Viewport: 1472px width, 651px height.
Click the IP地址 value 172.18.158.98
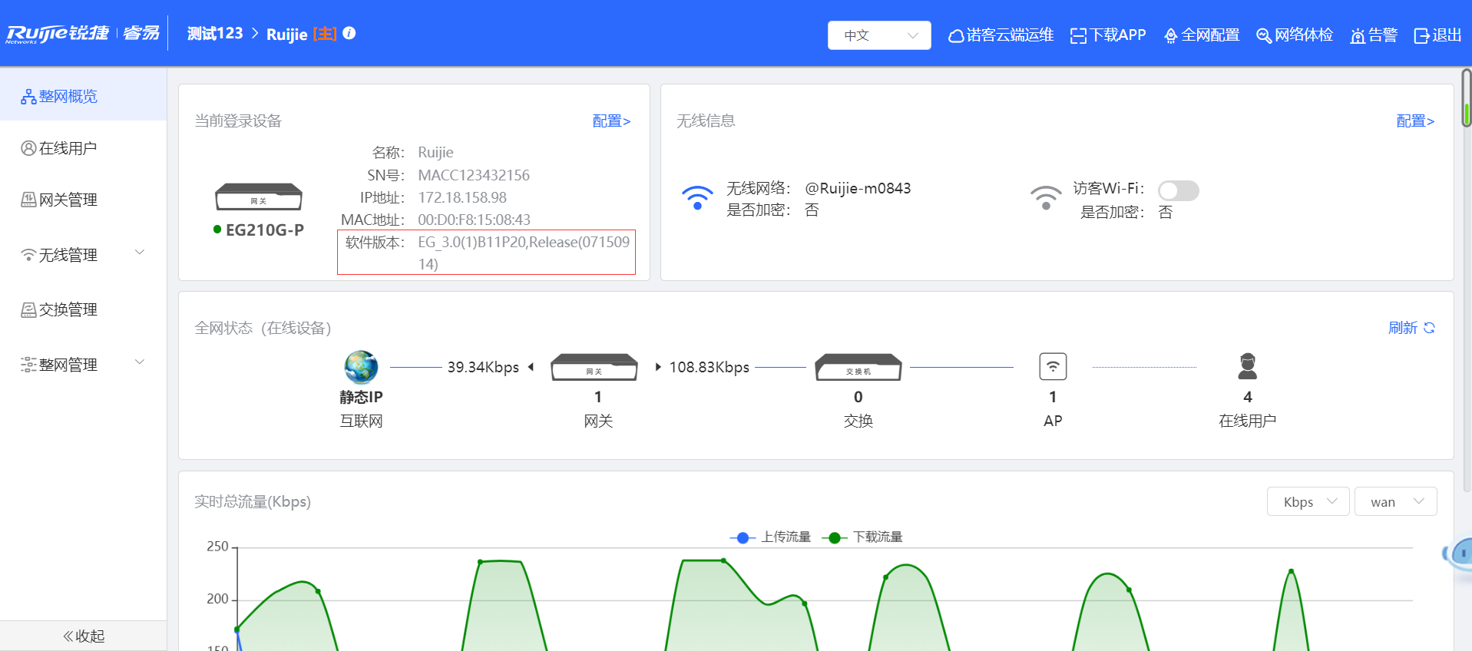tap(462, 197)
